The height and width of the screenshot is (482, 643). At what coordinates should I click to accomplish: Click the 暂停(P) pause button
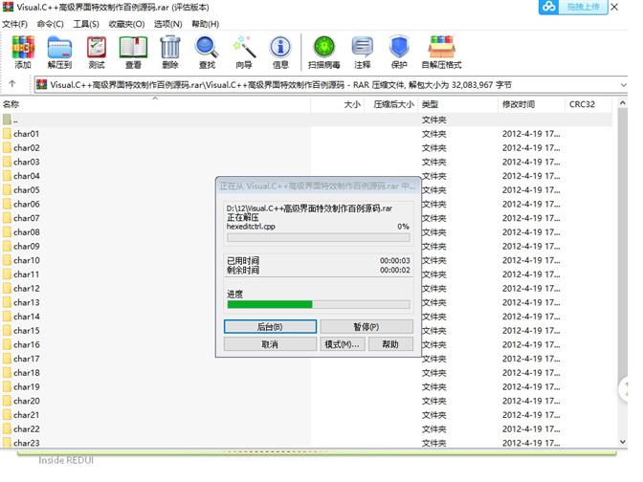(366, 327)
